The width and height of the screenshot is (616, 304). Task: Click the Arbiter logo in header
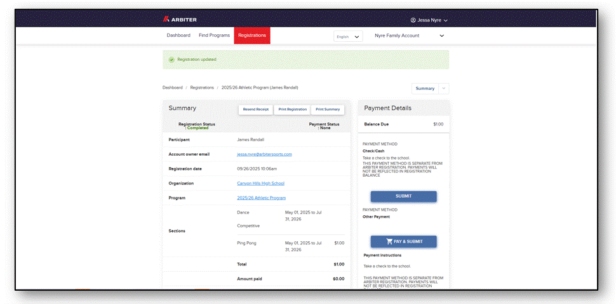180,20
